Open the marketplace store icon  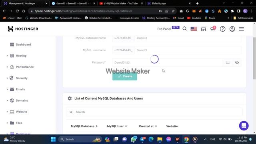click(203, 29)
